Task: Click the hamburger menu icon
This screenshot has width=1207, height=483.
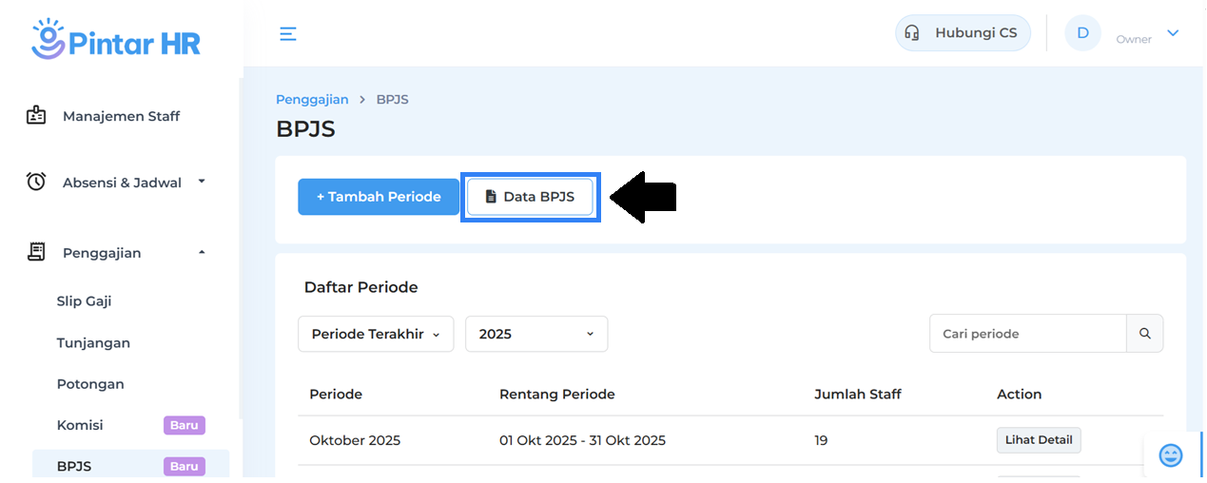Action: [288, 34]
